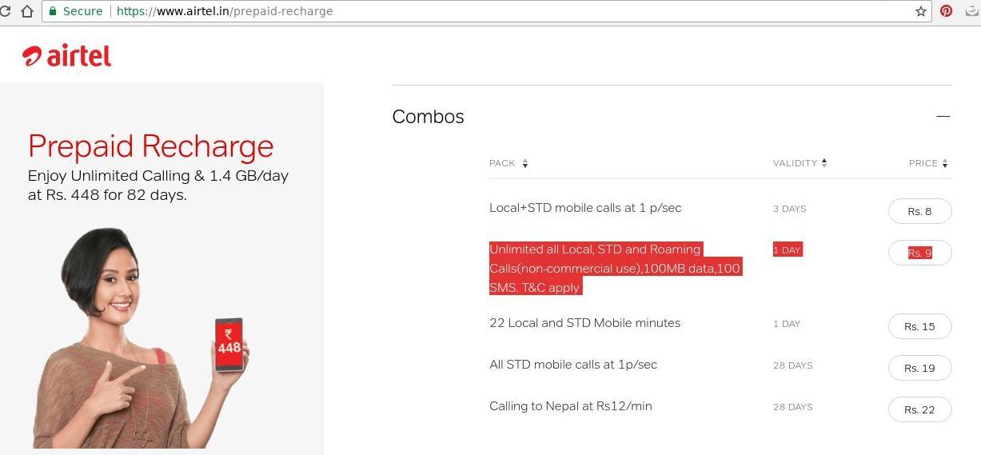Viewport: 981px width, 455px height.
Task: Click '28 DAYS' validity in the Nepal row
Action: (x=792, y=407)
